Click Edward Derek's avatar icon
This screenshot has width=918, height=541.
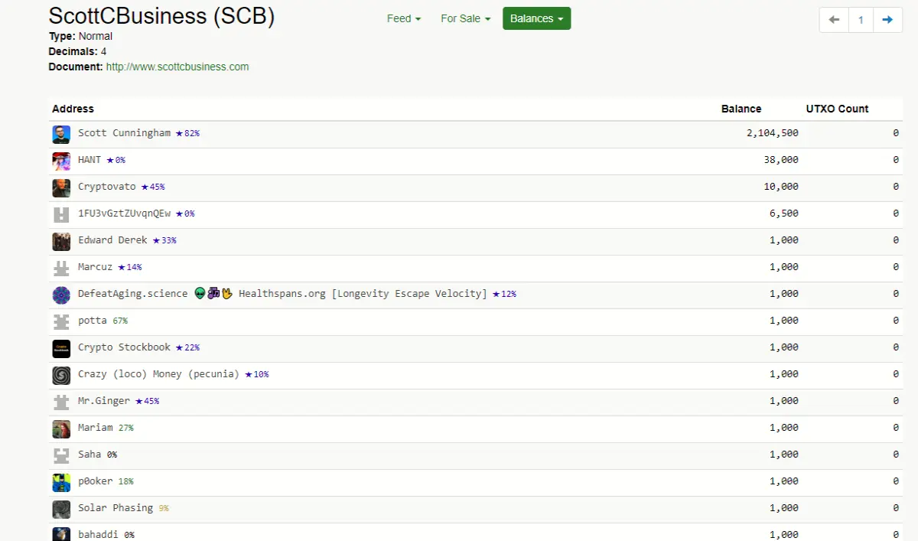pyautogui.click(x=61, y=242)
